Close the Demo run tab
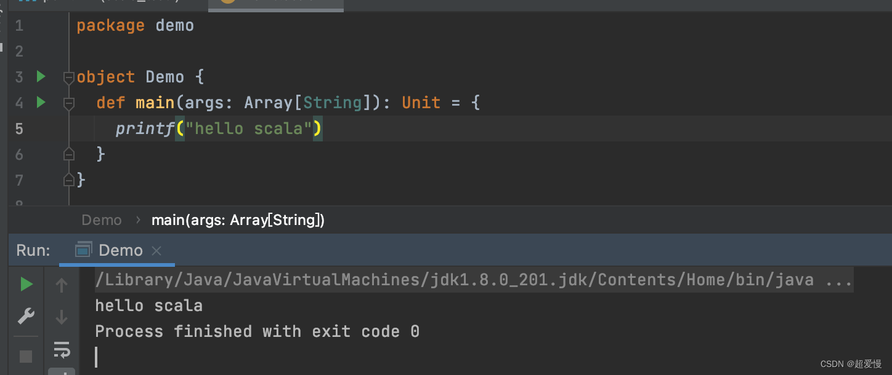892x375 pixels. (156, 251)
